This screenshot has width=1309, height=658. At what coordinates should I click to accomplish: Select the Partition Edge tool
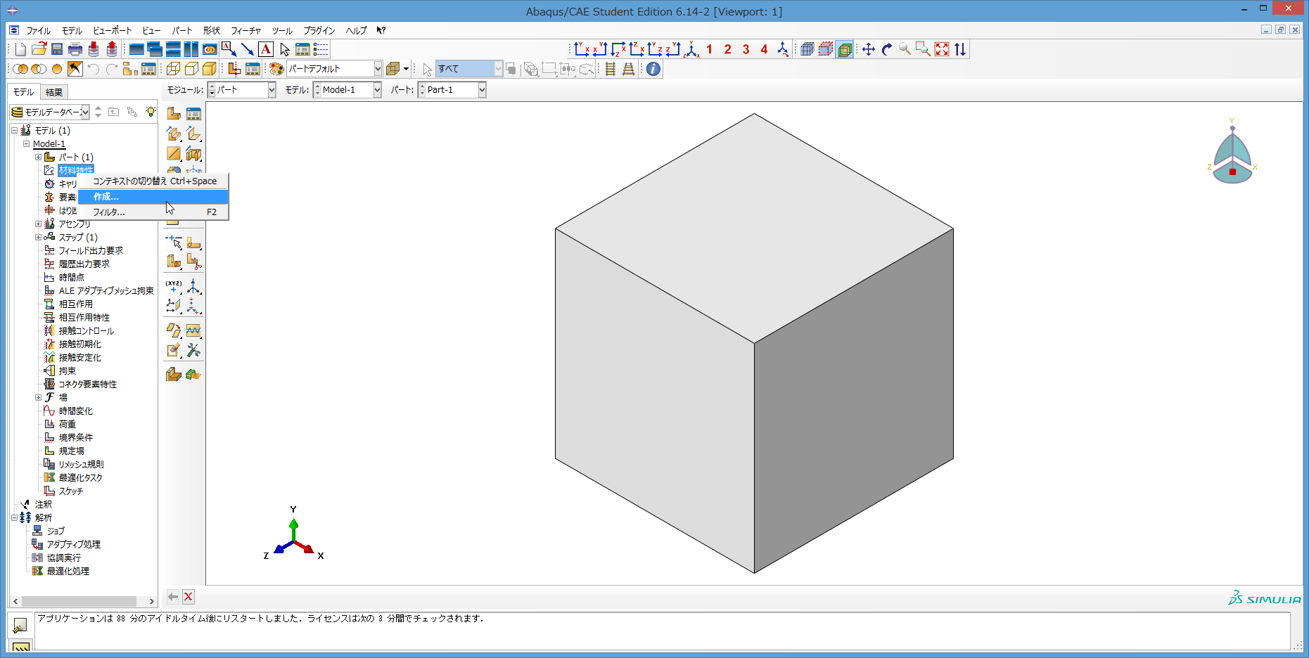(174, 243)
